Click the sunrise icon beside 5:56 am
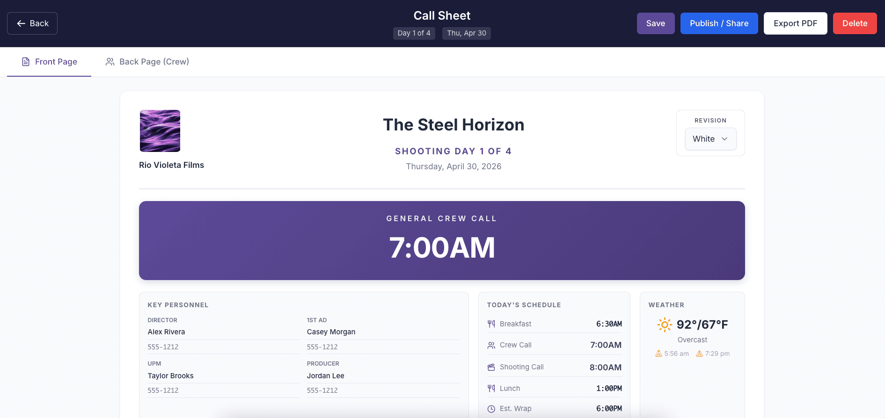Viewport: 885px width, 418px height. 658,353
